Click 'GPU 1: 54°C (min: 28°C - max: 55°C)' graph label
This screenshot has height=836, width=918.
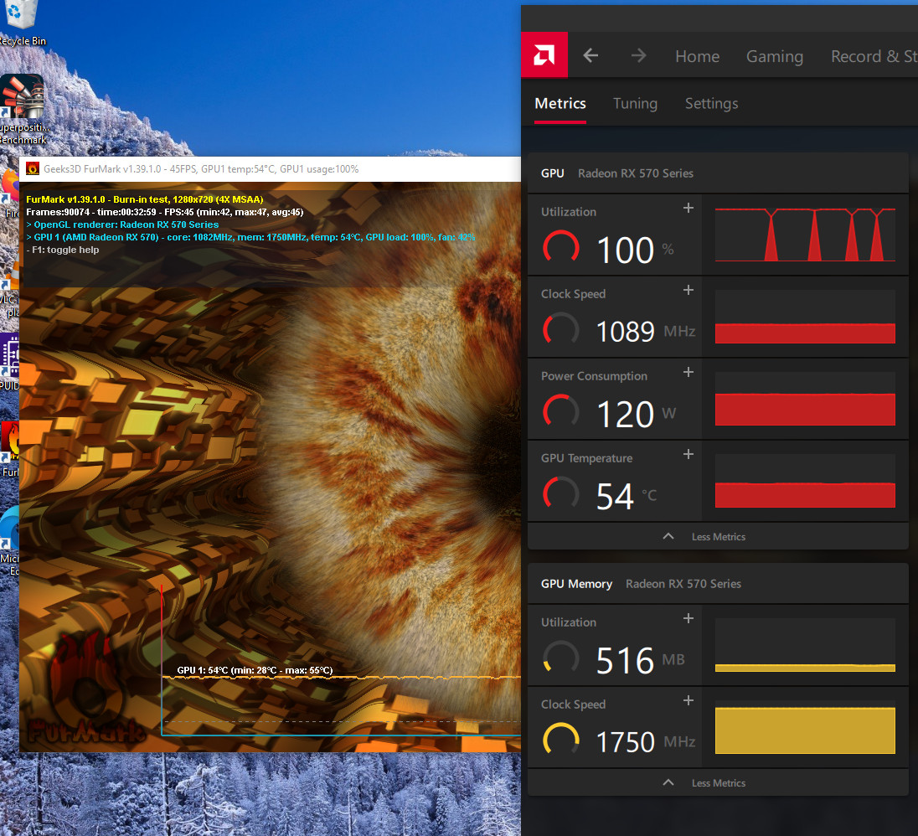[x=255, y=670]
